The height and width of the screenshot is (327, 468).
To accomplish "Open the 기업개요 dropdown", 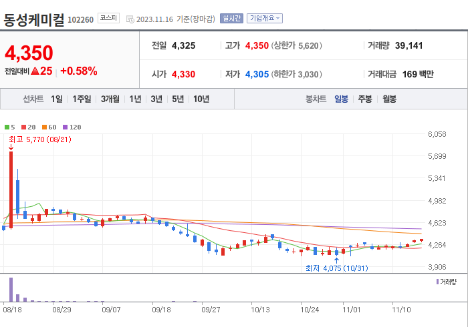I will (x=265, y=19).
